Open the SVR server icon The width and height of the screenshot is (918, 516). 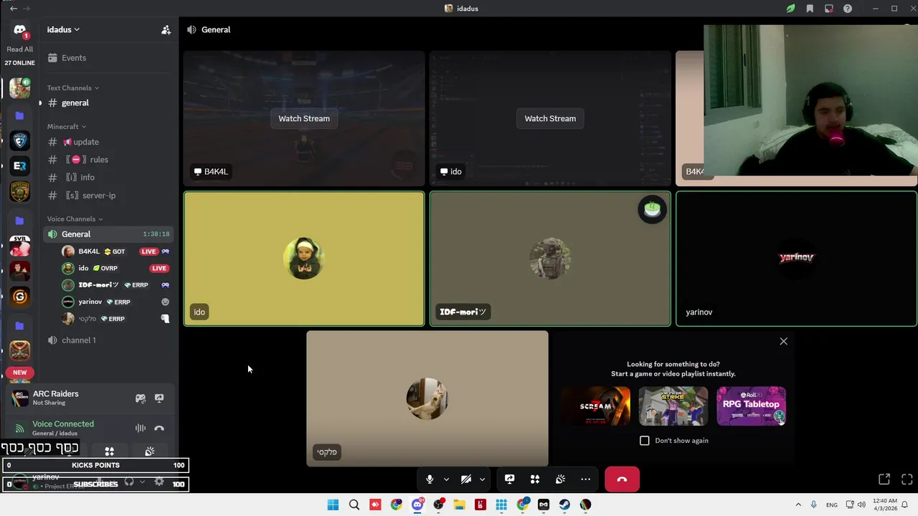click(20, 246)
